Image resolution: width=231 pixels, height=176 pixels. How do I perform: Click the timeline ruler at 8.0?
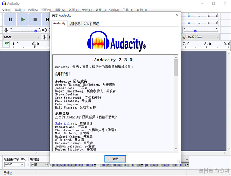pyautogui.click(x=208, y=44)
